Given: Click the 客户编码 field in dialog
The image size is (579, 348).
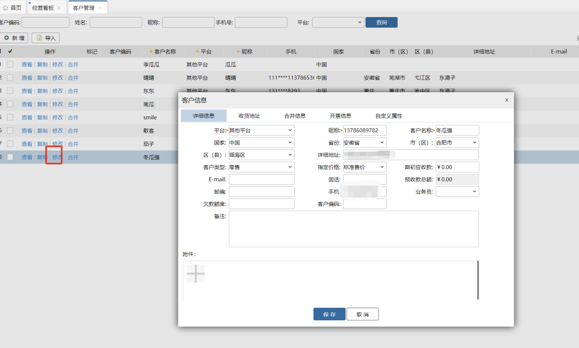Looking at the screenshot, I should point(365,204).
